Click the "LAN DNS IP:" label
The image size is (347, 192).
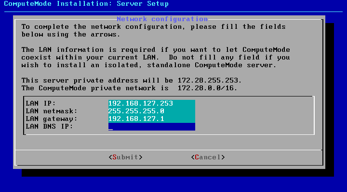click(49, 127)
